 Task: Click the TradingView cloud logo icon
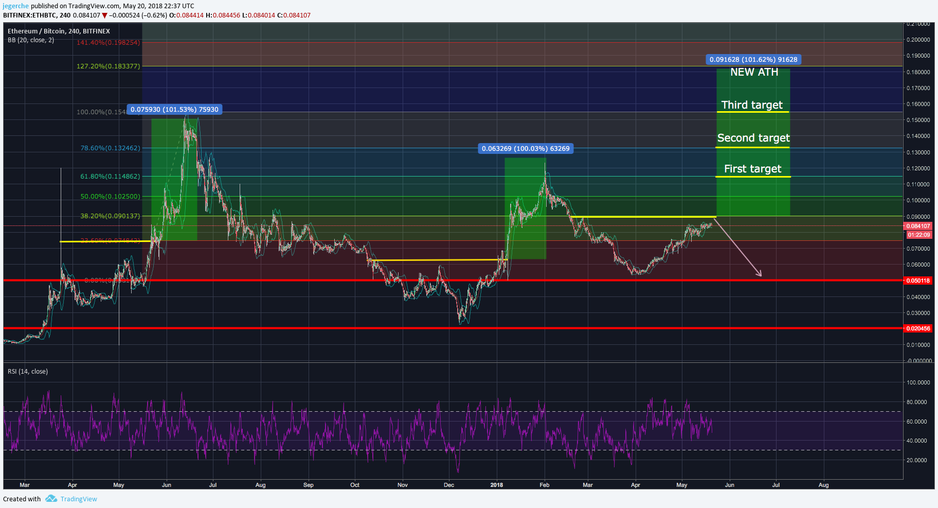(x=51, y=498)
